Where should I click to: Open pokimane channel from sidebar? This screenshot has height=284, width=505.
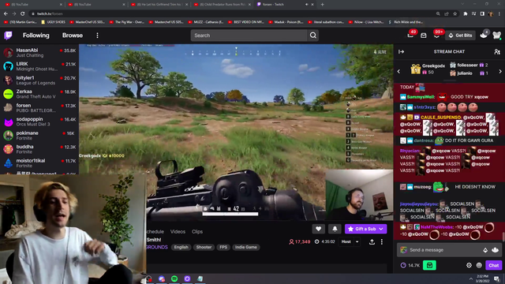pyautogui.click(x=39, y=135)
